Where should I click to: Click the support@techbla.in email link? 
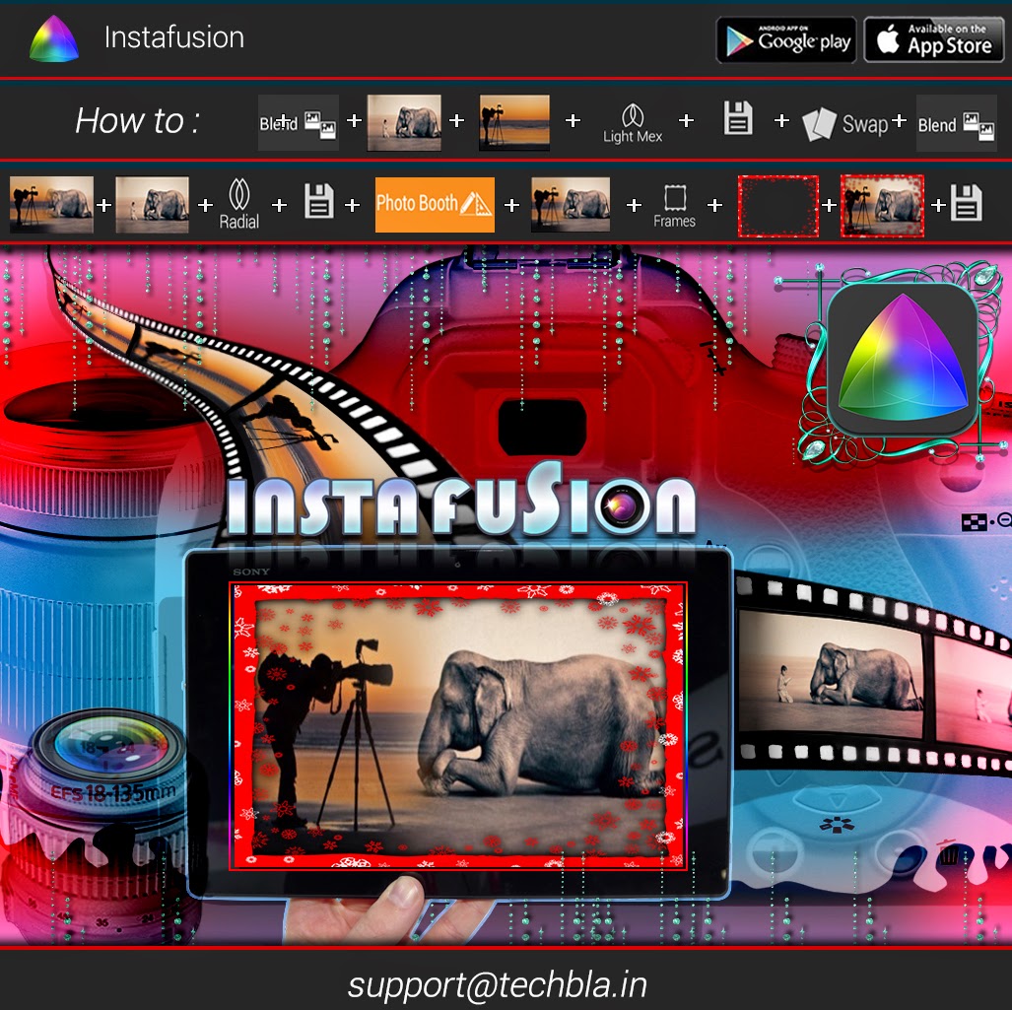point(497,985)
